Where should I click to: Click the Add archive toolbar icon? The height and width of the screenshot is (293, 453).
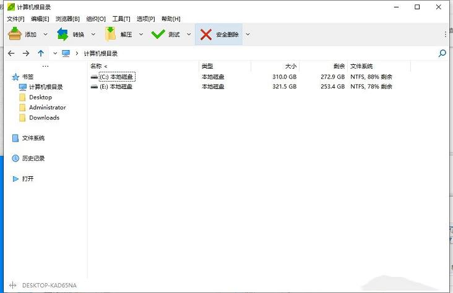point(15,35)
